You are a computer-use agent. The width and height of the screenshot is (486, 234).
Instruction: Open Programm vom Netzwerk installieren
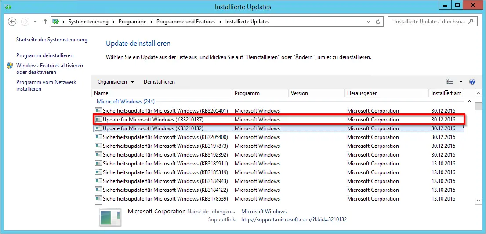[46, 86]
